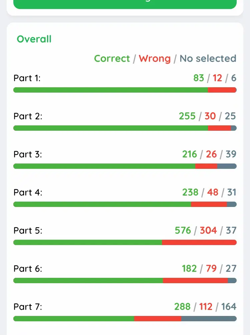Image resolution: width=250 pixels, height=335 pixels.
Task: Click the 48 wrong count for Part 4
Action: [x=213, y=192]
